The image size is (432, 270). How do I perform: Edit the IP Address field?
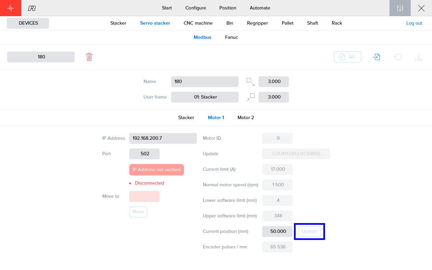(163, 138)
